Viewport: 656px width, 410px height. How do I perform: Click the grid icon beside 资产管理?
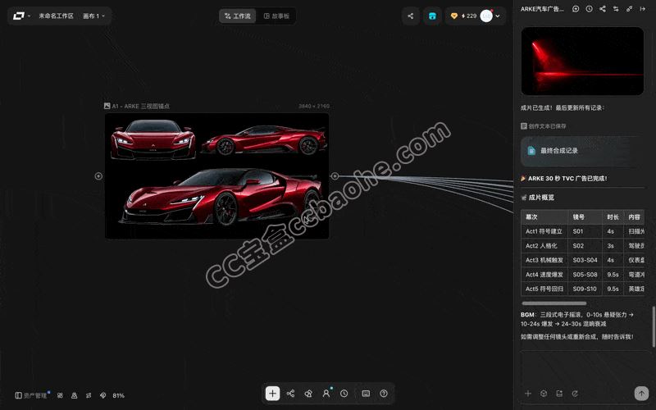pyautogui.click(x=60, y=395)
